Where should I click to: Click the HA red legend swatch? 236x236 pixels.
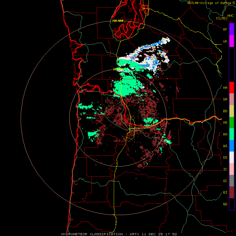pyautogui.click(x=232, y=88)
